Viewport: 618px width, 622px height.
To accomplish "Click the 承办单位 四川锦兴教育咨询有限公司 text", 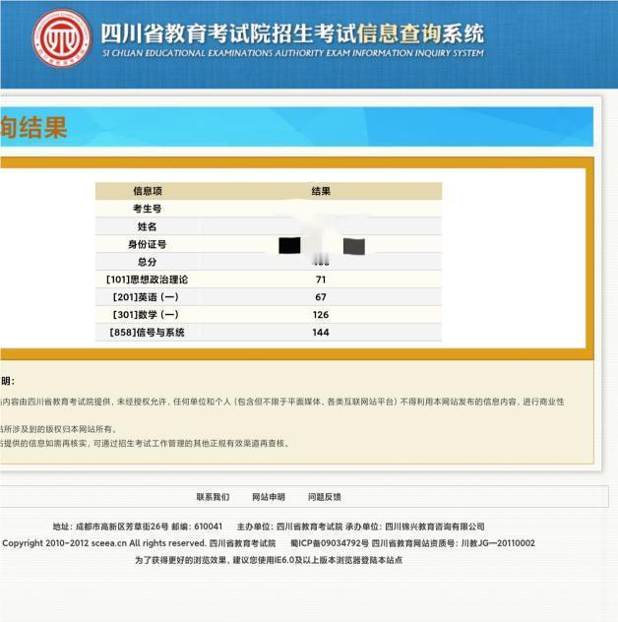I will (x=415, y=527).
